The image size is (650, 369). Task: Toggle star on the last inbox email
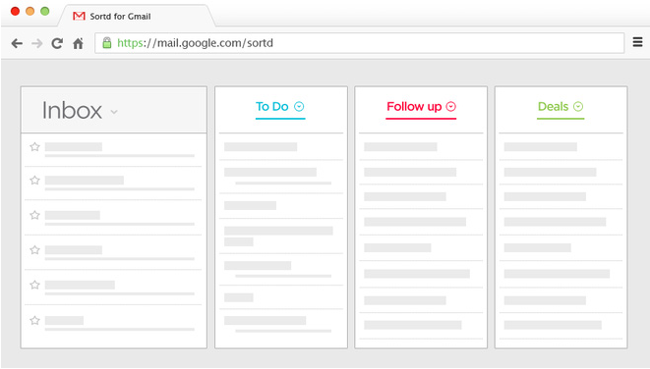(34, 321)
